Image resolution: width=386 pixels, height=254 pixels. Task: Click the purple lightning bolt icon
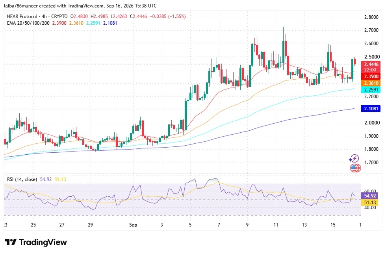(x=354, y=159)
